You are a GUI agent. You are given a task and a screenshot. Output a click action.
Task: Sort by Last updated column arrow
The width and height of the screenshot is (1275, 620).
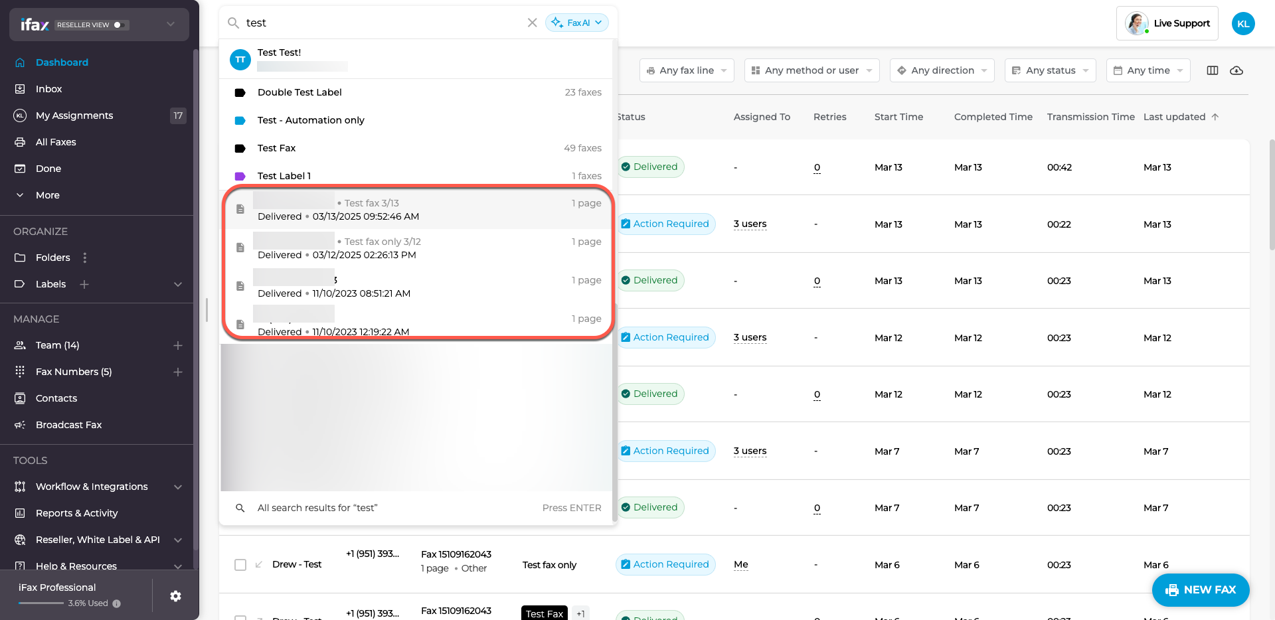click(x=1215, y=117)
